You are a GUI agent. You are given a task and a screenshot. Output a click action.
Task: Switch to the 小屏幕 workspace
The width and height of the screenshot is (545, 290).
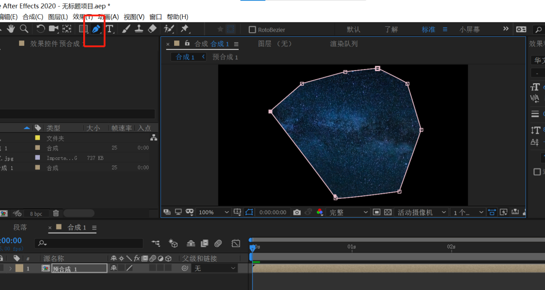pyautogui.click(x=469, y=30)
